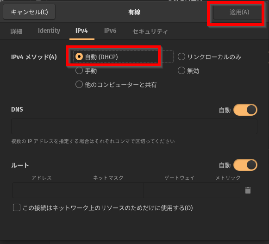
Task: Click the DNS address input field
Action: point(134,126)
